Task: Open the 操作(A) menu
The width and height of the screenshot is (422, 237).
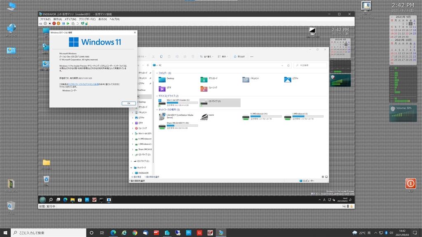Action: click(57, 19)
